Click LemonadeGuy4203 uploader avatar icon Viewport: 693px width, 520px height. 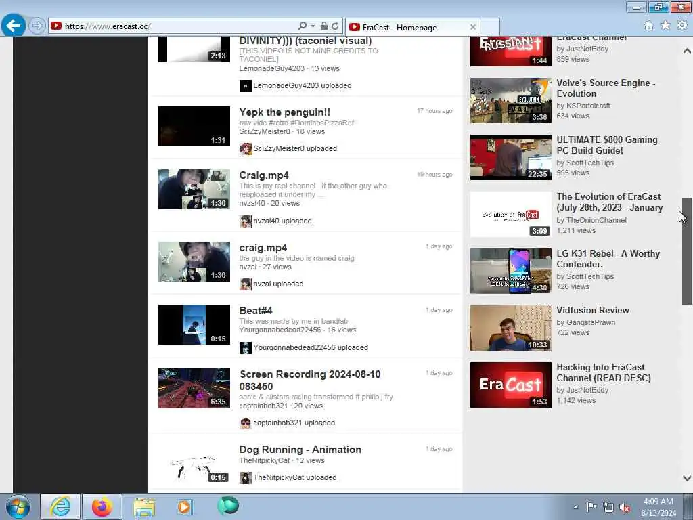click(245, 86)
